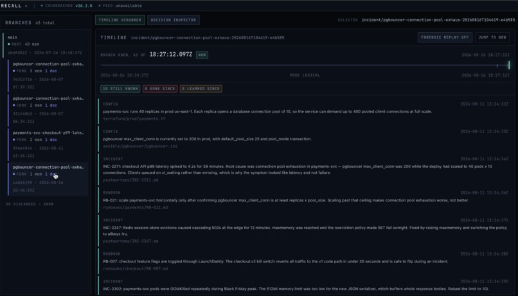Click the CockroachDB v26.2.5 status indicator
518x296 pixels.
[66, 6]
